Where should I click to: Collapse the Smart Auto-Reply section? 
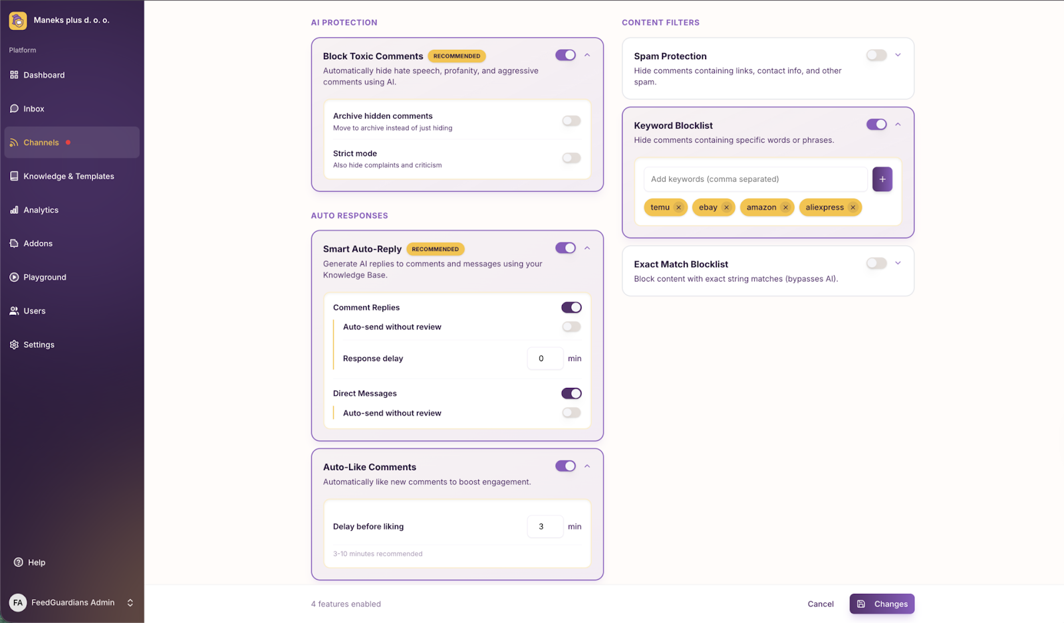(x=587, y=248)
